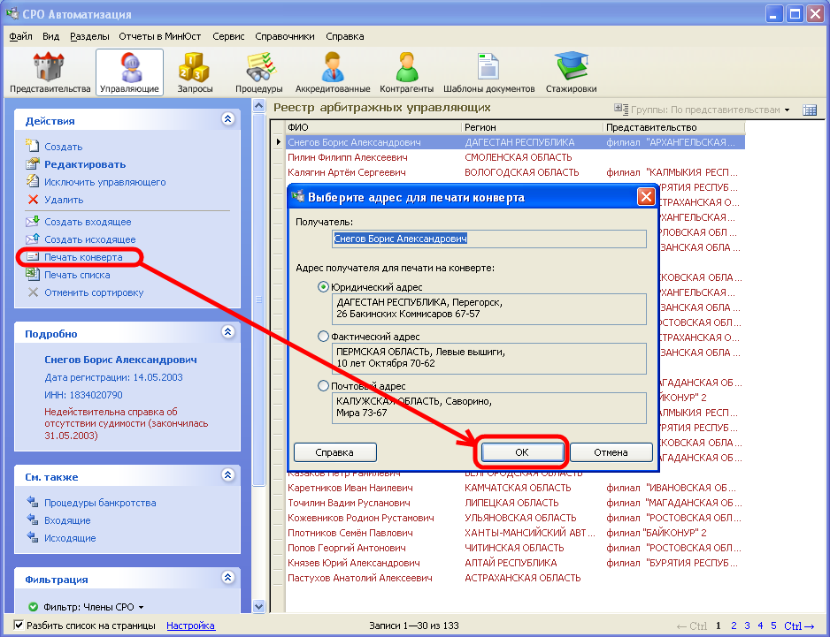This screenshot has height=637, width=830.
Task: Click the table view icon near groups
Action: [809, 110]
